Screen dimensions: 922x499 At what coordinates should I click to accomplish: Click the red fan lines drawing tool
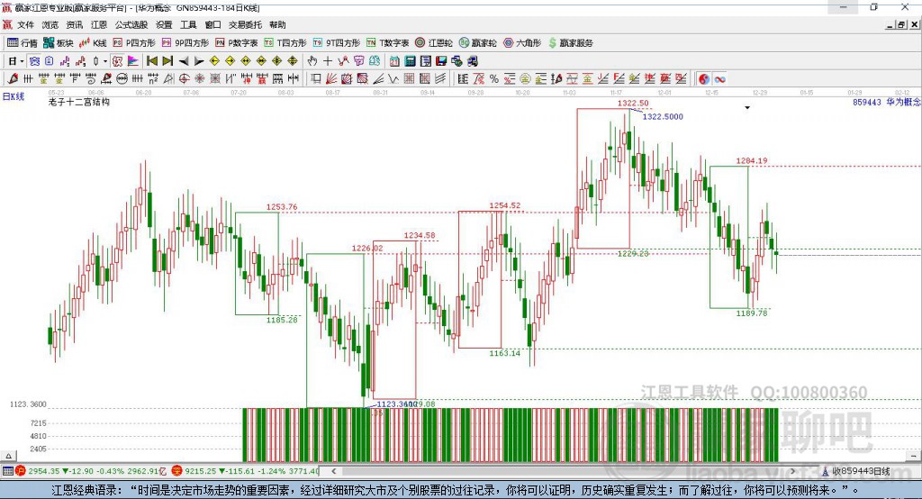tap(331, 79)
